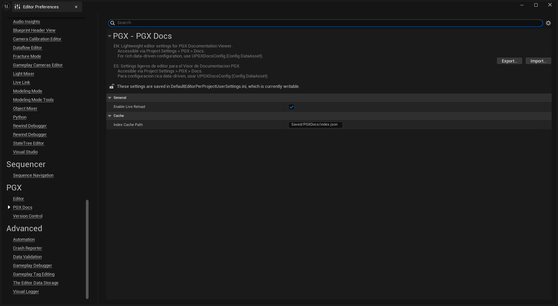Open StateTree Editor settings
Viewport: 558px width, 306px height.
click(28, 143)
